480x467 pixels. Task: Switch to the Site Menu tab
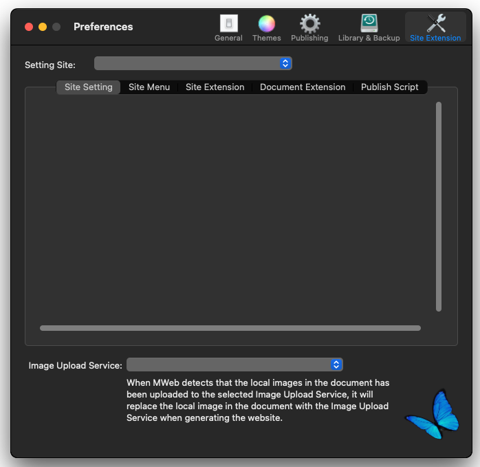point(149,87)
